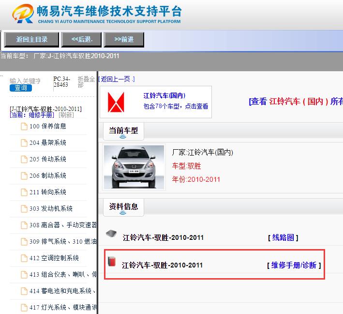Click 车型:驭胜 text
Viewport: 343px width, 314px height.
click(x=186, y=166)
